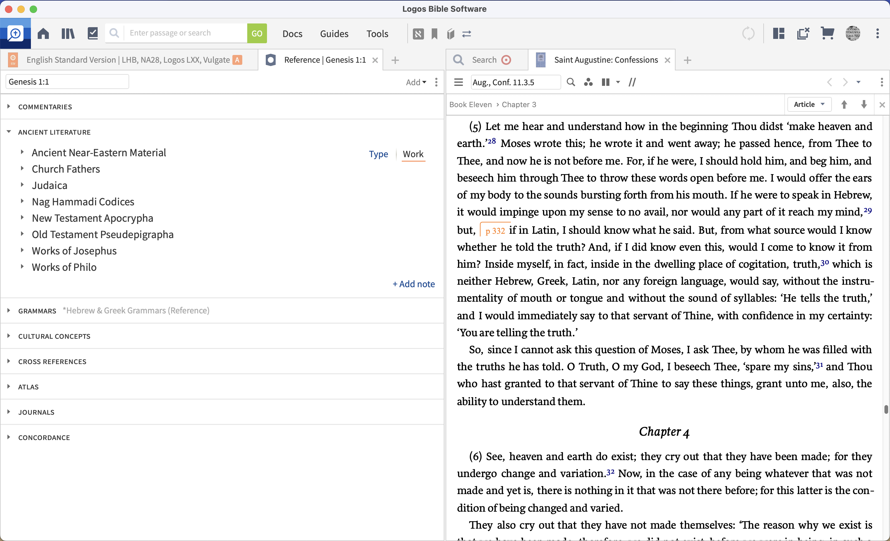Toggle the multi-column view icon in Confessions toolbar
The width and height of the screenshot is (890, 541).
[605, 82]
